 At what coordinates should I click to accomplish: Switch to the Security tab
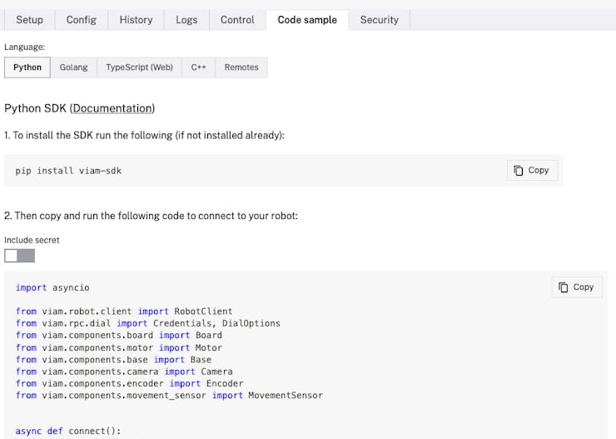tap(379, 20)
